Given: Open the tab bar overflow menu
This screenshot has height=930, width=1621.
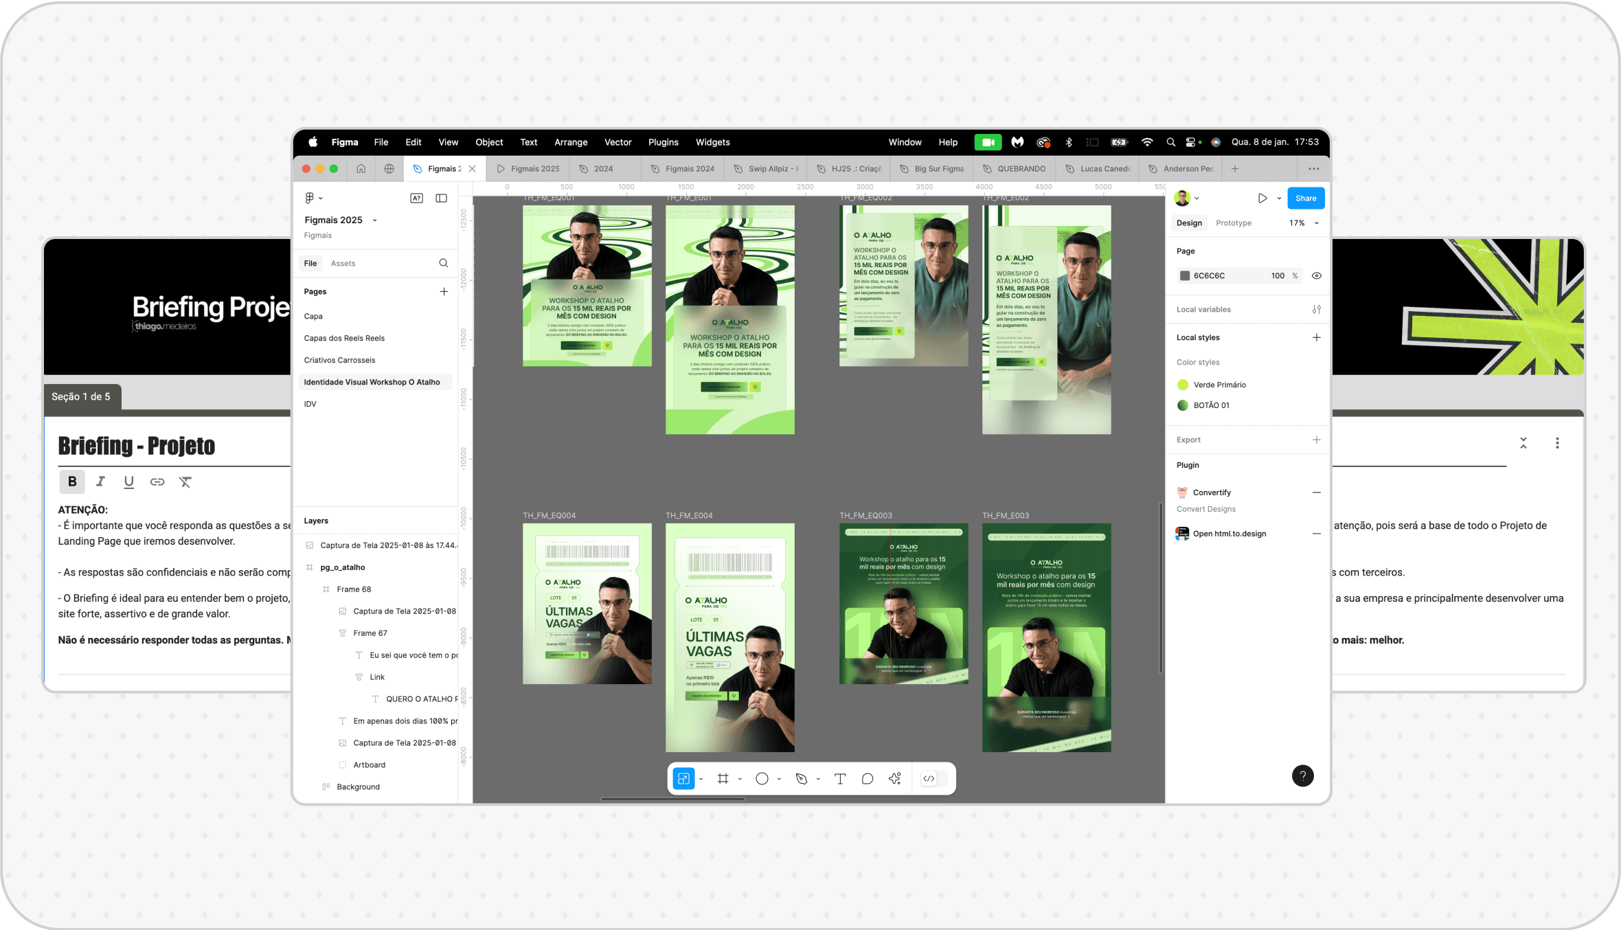Looking at the screenshot, I should click(x=1314, y=168).
